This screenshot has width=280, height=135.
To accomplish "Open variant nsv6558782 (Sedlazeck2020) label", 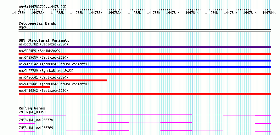I will [x=43, y=44].
